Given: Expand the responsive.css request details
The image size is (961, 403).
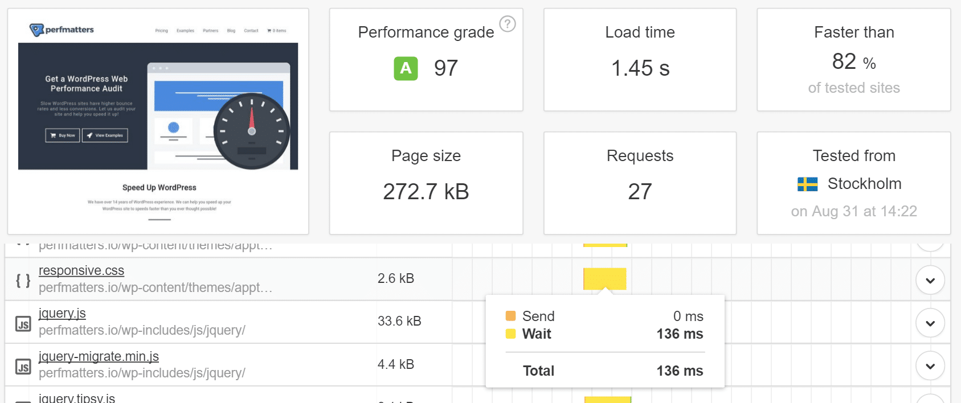Looking at the screenshot, I should 930,280.
